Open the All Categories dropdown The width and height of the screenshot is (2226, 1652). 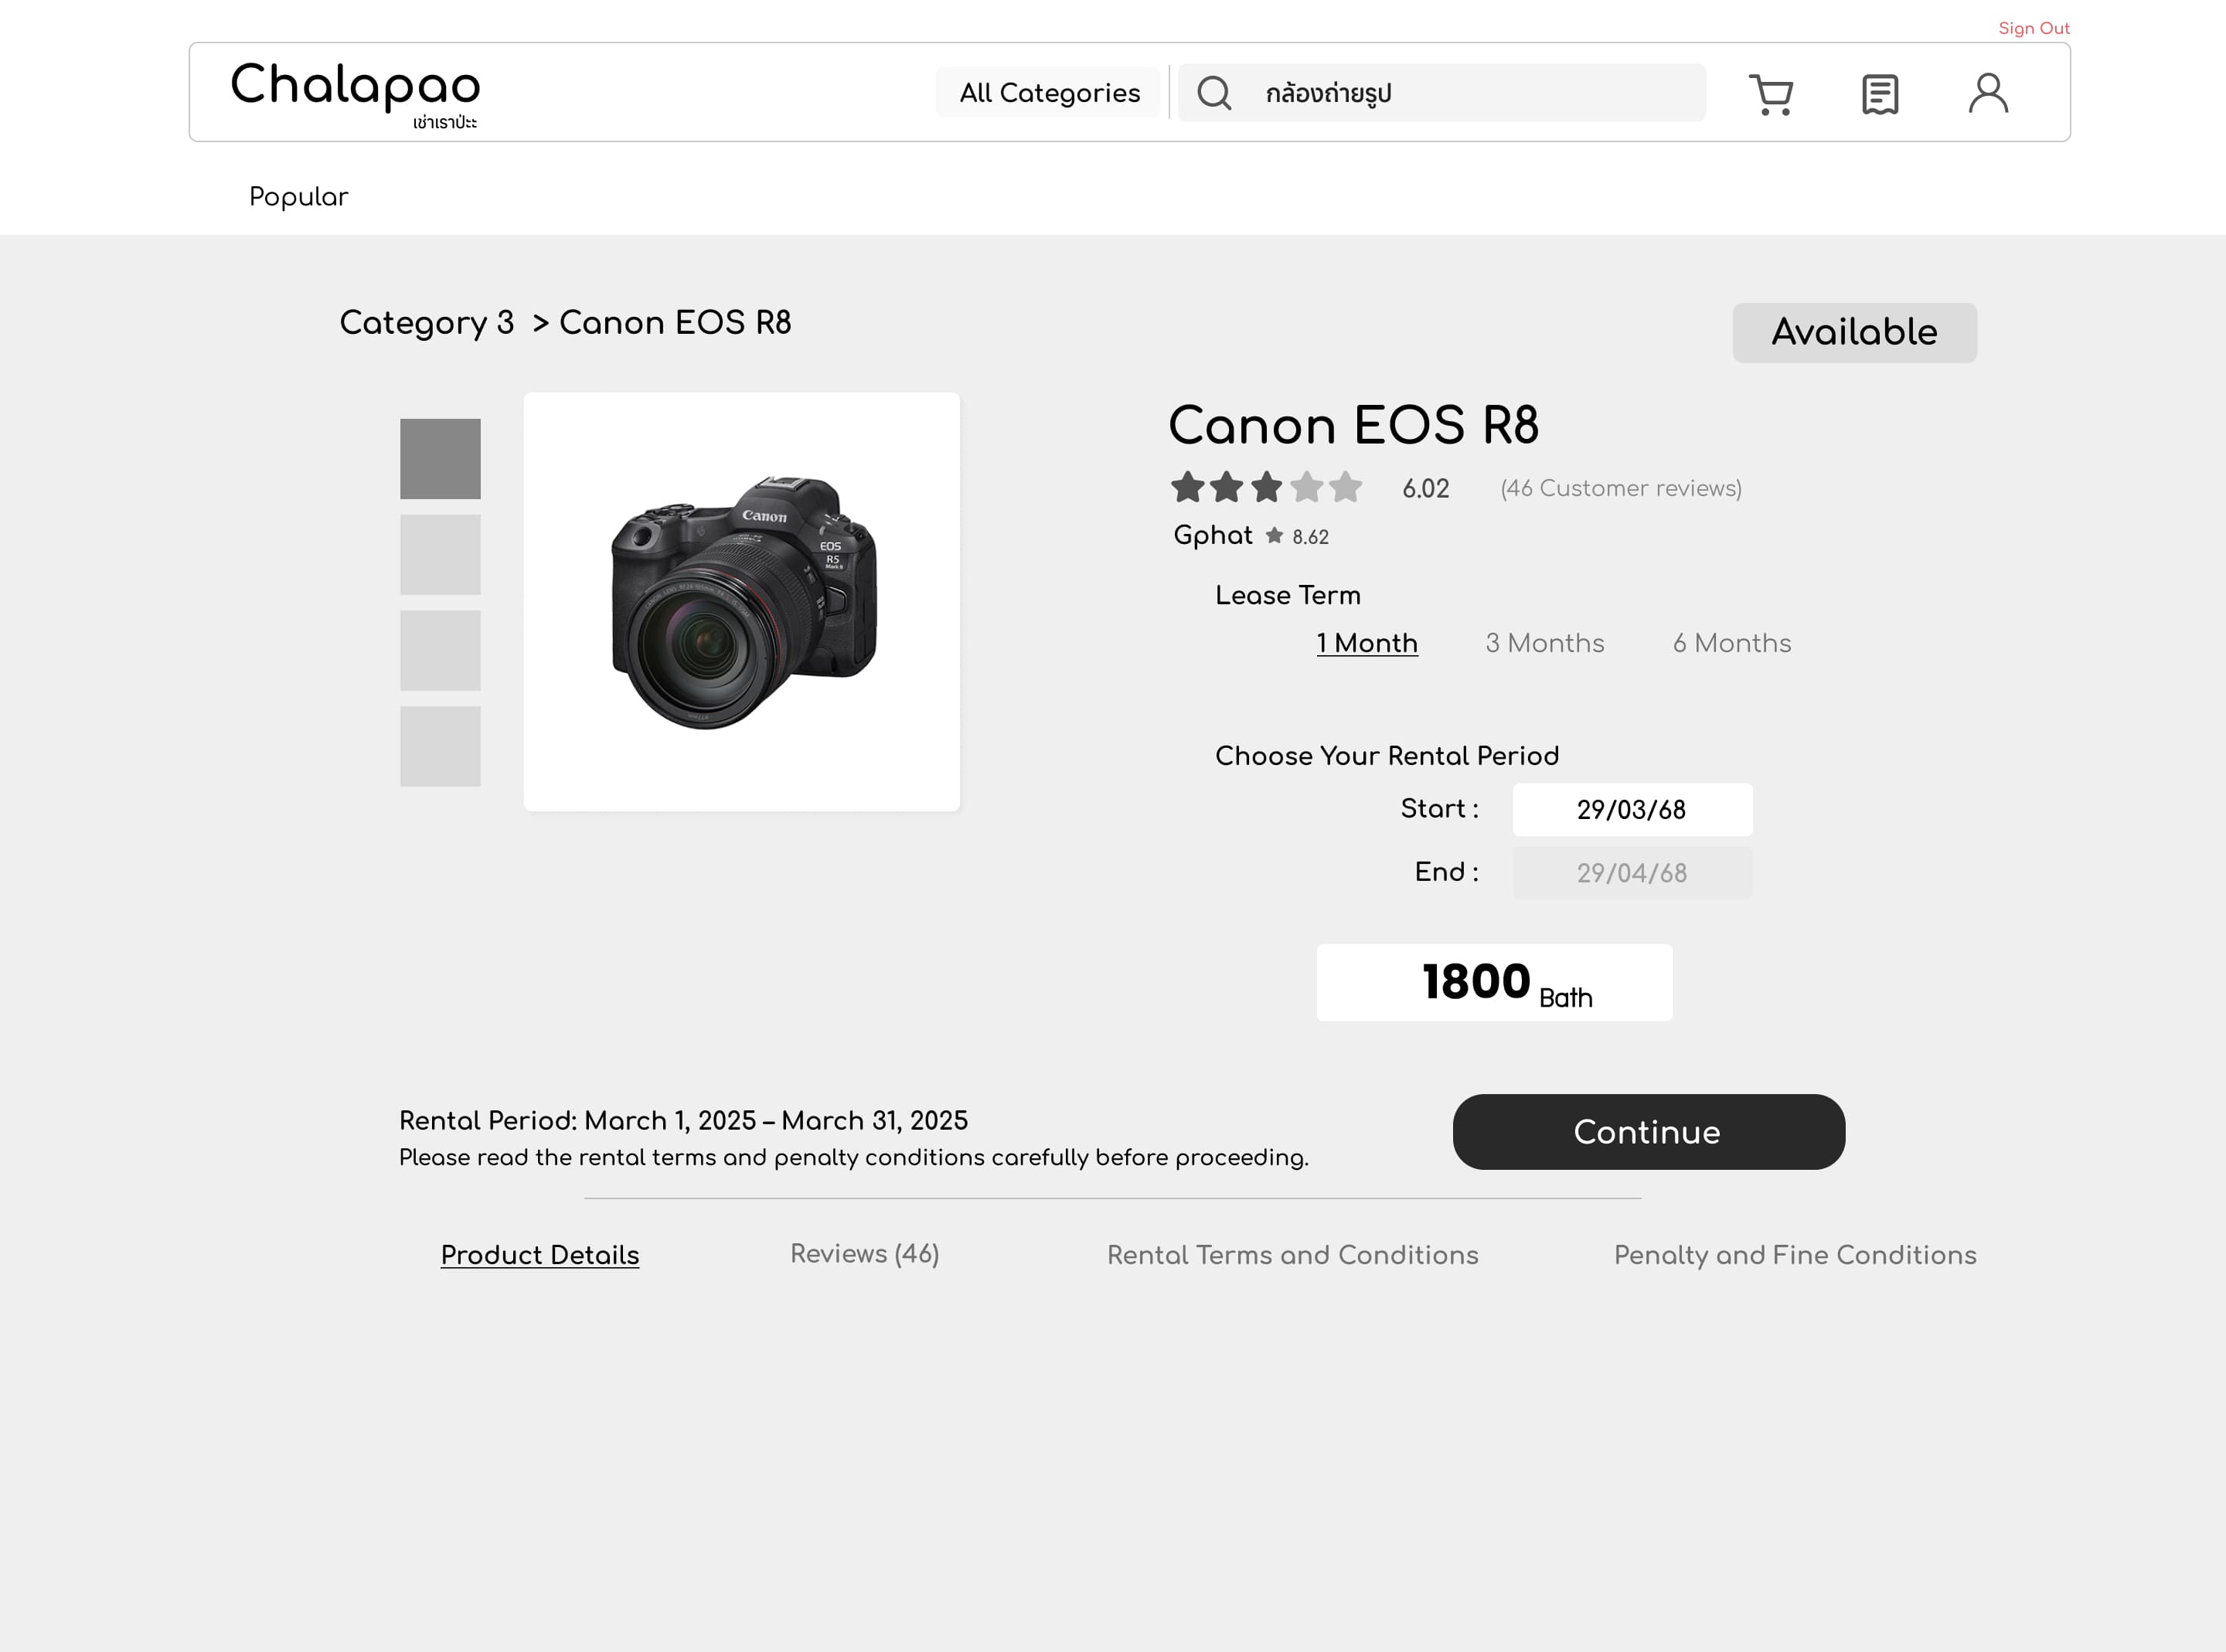1049,93
